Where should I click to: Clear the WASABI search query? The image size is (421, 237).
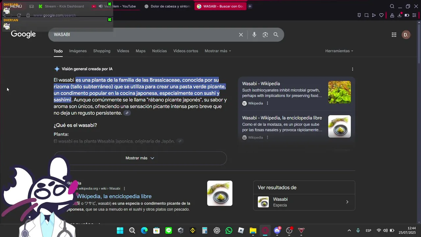241,35
